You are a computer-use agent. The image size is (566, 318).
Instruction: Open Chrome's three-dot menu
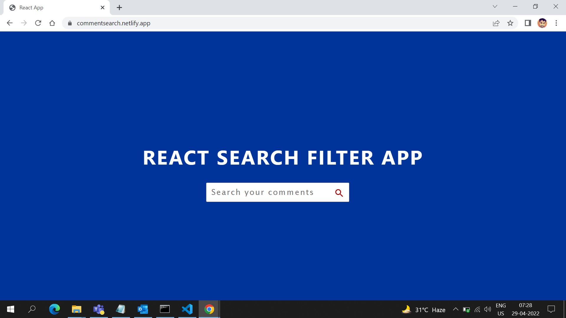pos(557,23)
